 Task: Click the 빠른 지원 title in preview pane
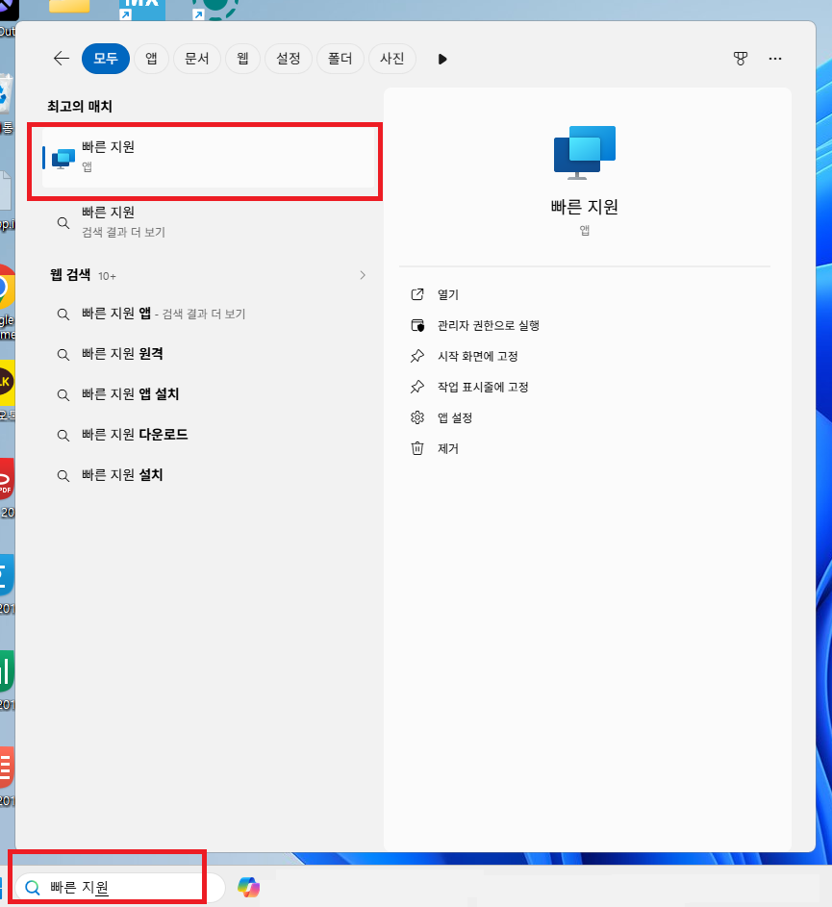pos(585,207)
